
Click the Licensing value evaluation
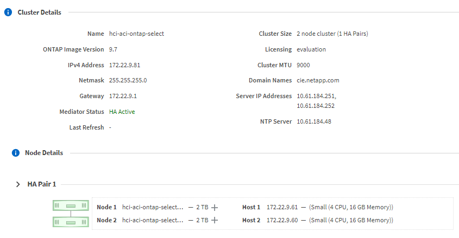311,49
